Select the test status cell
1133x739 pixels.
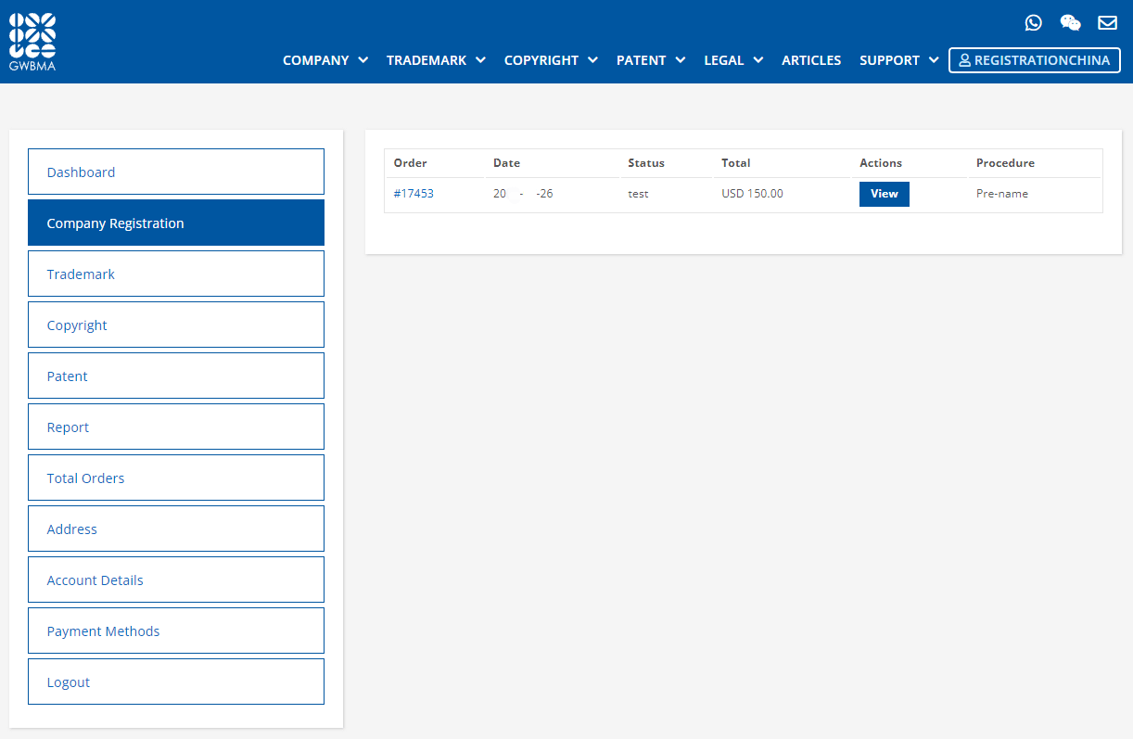pos(638,194)
